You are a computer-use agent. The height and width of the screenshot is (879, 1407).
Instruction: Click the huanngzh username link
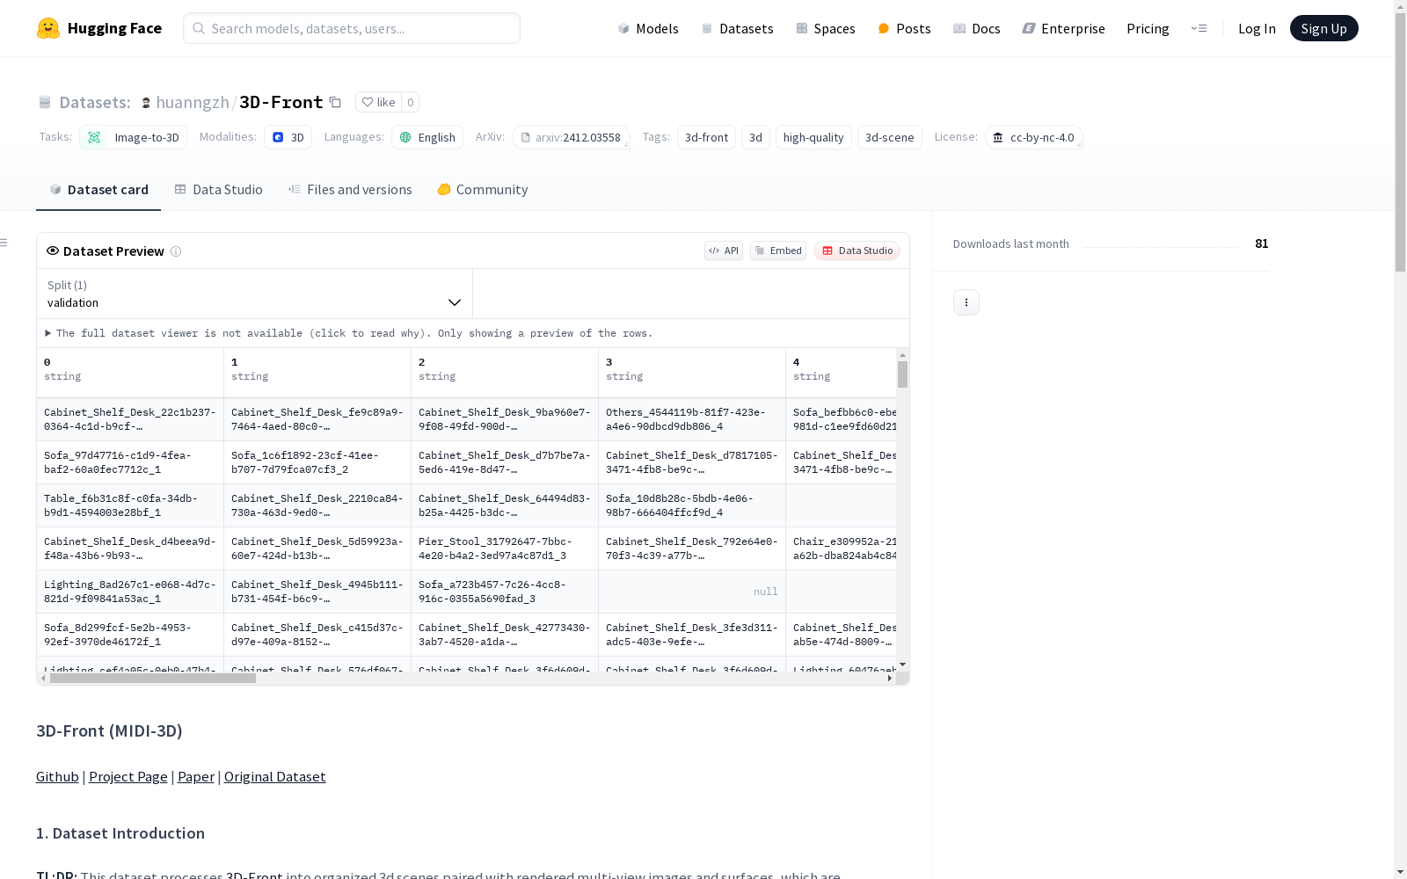(x=193, y=103)
